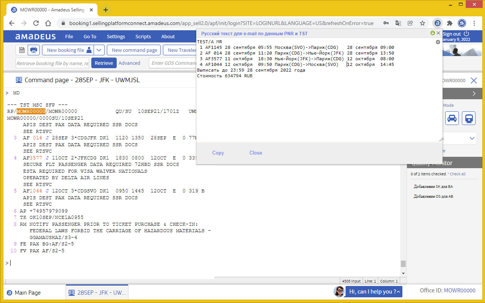Expand the gray panel chevron arrow
Viewport: 485px width, 303px height.
coord(474,94)
